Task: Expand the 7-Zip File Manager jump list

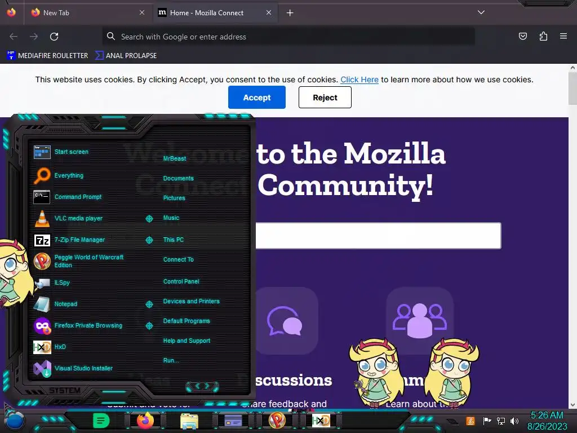Action: (x=149, y=240)
